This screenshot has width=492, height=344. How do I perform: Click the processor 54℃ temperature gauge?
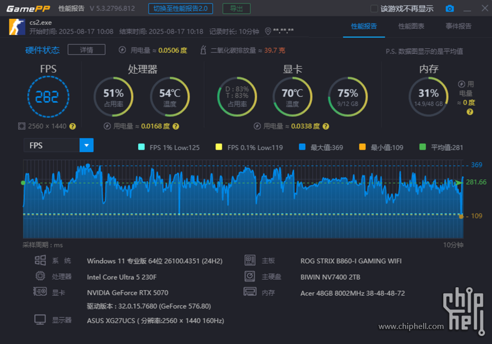tap(170, 96)
